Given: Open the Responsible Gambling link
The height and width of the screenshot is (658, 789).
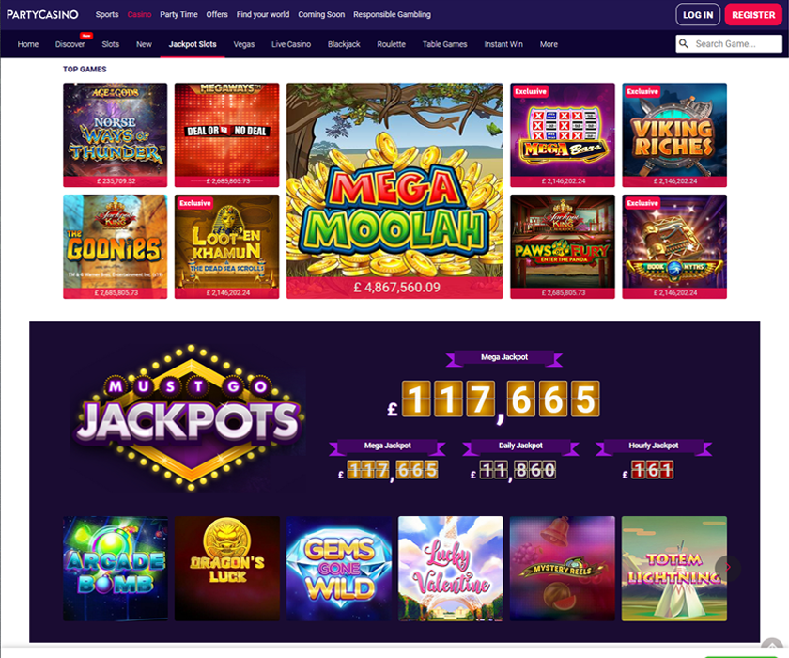Looking at the screenshot, I should coord(392,15).
